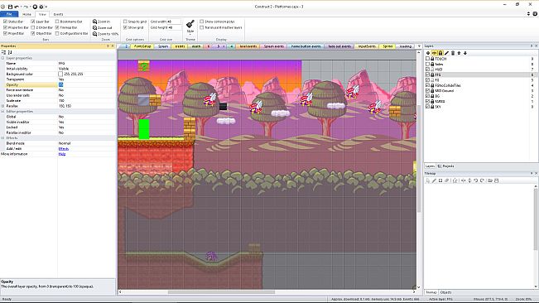Select the MID Ground layer row
The image size is (539, 303).
click(x=480, y=91)
